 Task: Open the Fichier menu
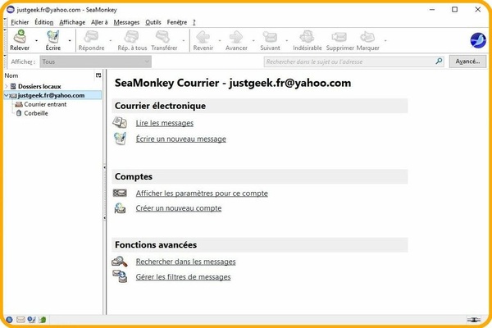point(20,22)
